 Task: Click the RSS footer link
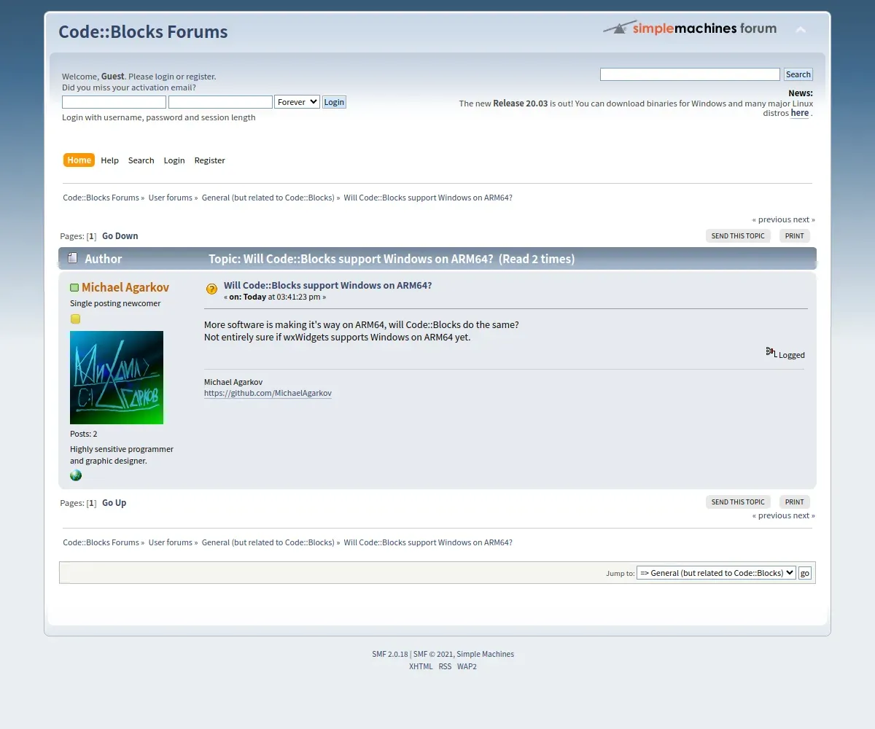pyautogui.click(x=445, y=666)
